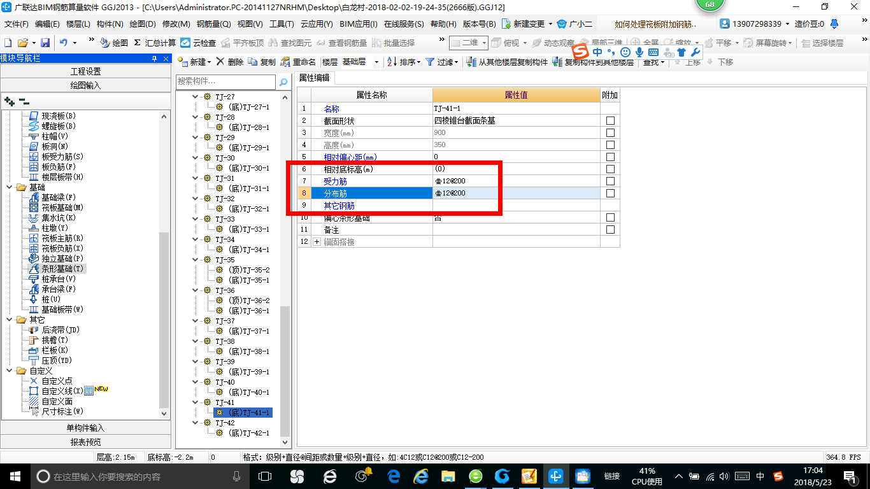Pin the 模块导航栏 panel

(154, 59)
